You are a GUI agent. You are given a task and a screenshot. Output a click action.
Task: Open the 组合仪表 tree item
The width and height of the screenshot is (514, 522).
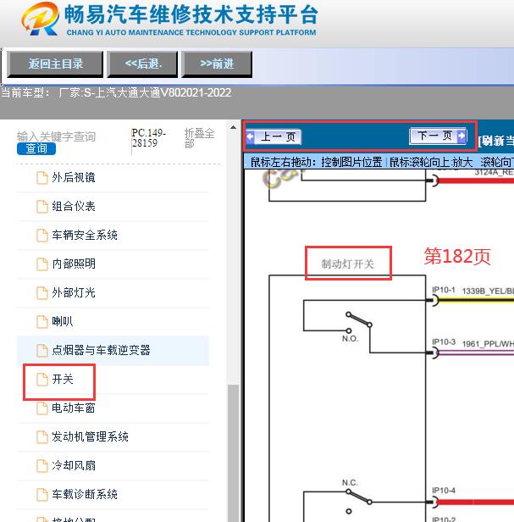(x=74, y=207)
